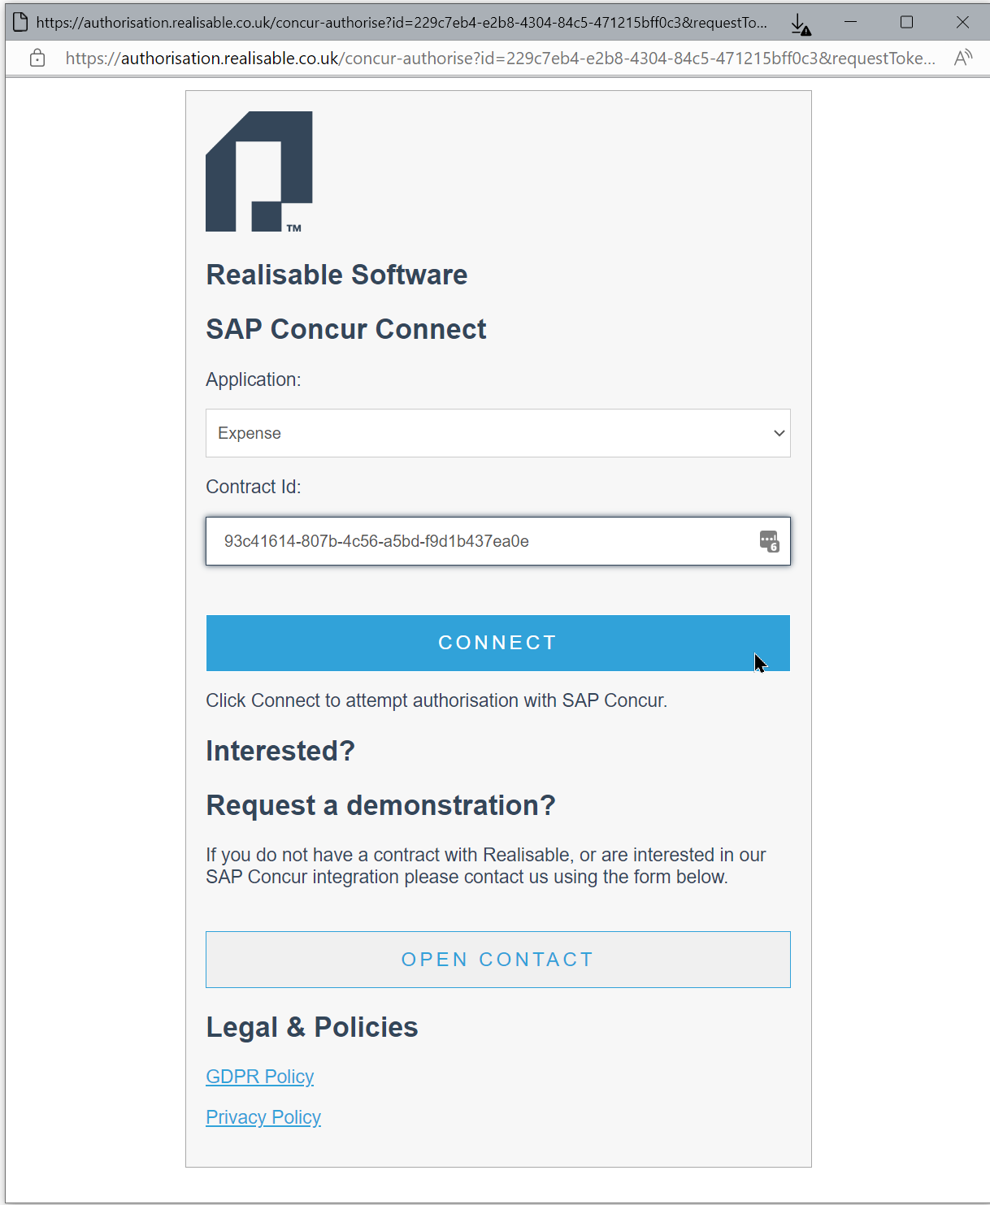Click the SAP Concur Connect heading
The image size is (990, 1205).
coord(345,329)
